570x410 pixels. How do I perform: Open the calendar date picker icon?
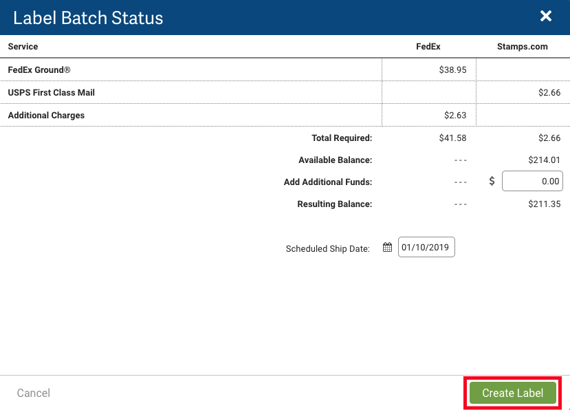[388, 248]
